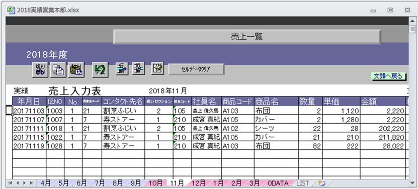Select slip number cell 1003
418x189 pixels.
(55, 111)
